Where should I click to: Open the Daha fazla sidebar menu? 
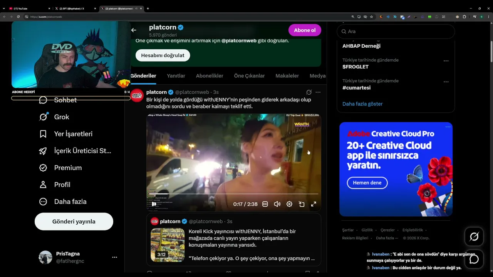(62, 202)
